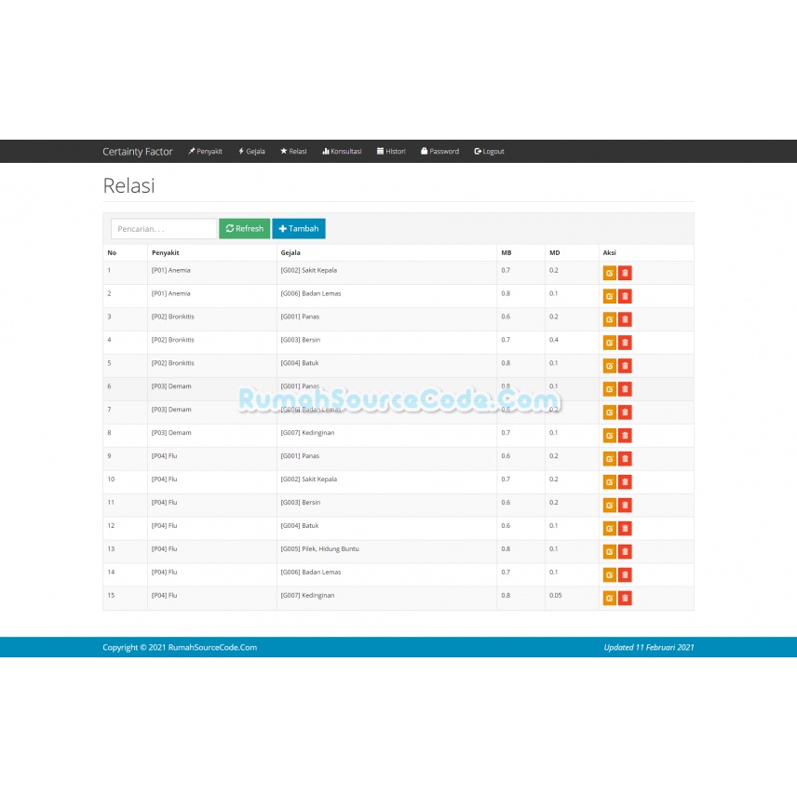Edit row 11 Flu Bersin relation
Image resolution: width=797 pixels, height=797 pixels.
tap(610, 506)
